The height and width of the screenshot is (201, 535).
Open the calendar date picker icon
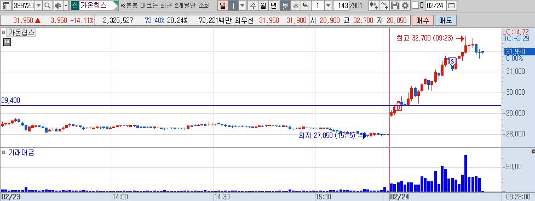pyautogui.click(x=451, y=5)
